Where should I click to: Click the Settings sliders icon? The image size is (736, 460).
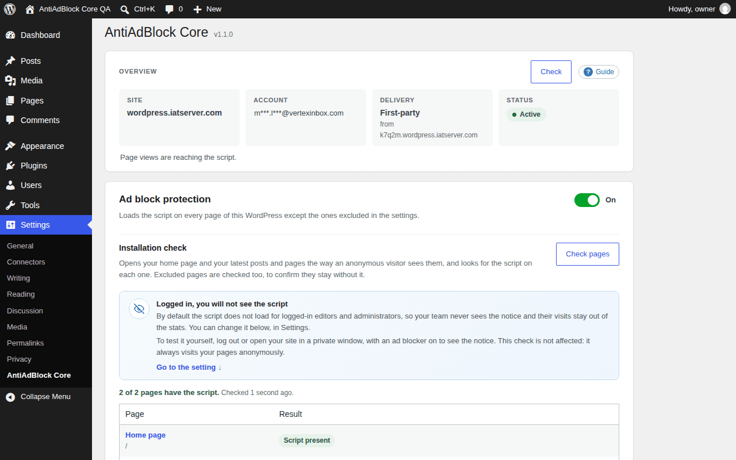click(x=10, y=225)
